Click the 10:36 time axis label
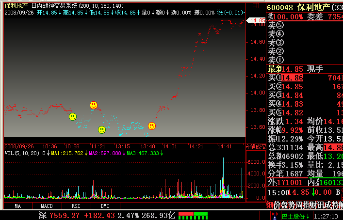 tap(49, 146)
